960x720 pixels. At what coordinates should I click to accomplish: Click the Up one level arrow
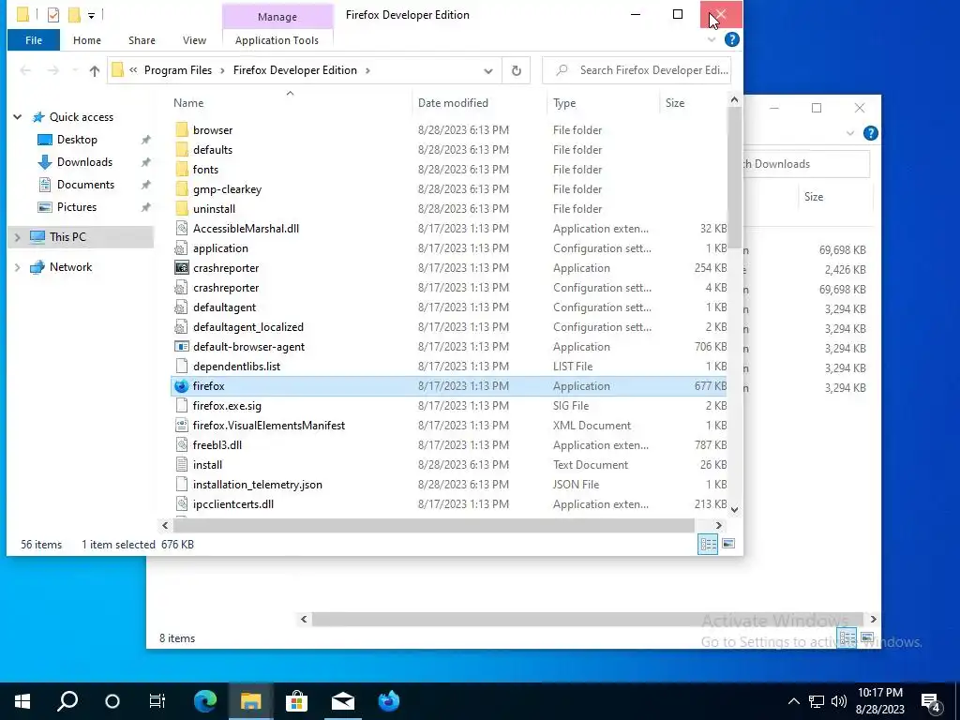95,71
